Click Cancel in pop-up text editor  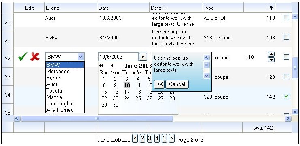(177, 84)
